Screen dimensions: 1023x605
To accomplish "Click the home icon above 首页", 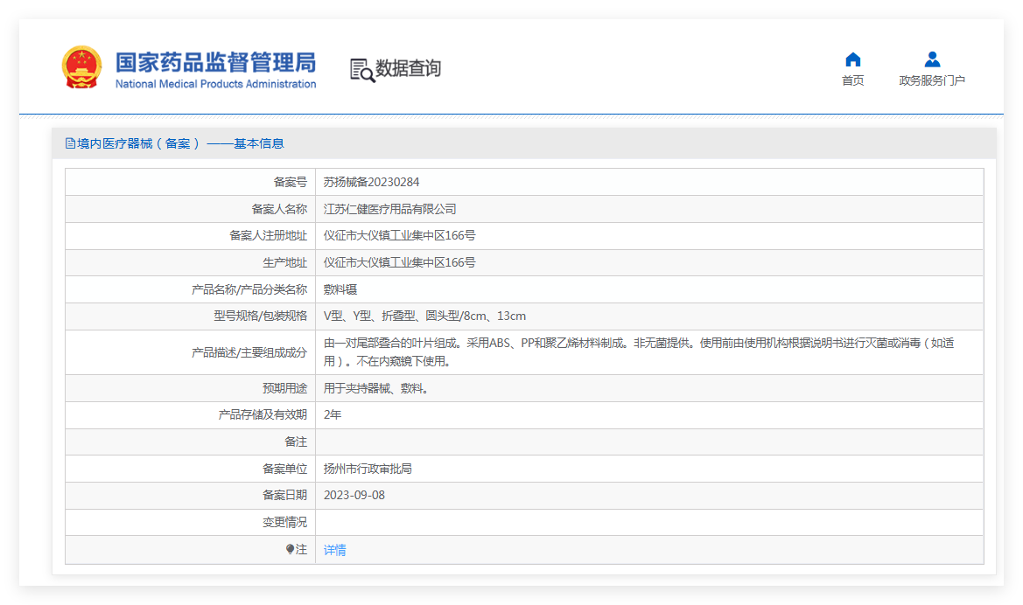I will pos(852,59).
